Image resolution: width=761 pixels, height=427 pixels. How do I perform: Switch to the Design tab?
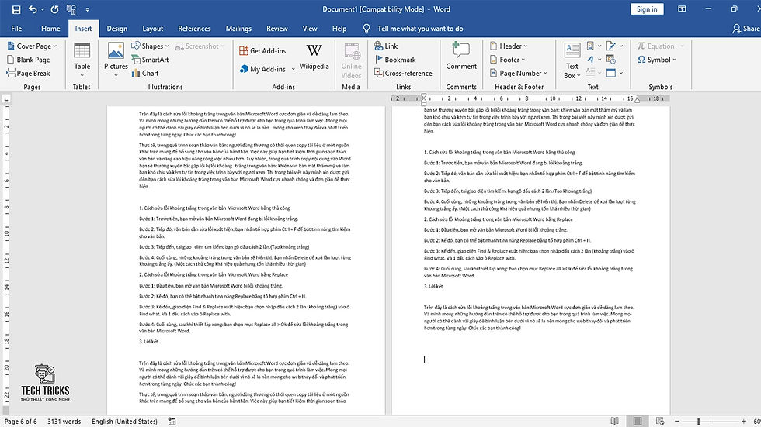pyautogui.click(x=117, y=29)
